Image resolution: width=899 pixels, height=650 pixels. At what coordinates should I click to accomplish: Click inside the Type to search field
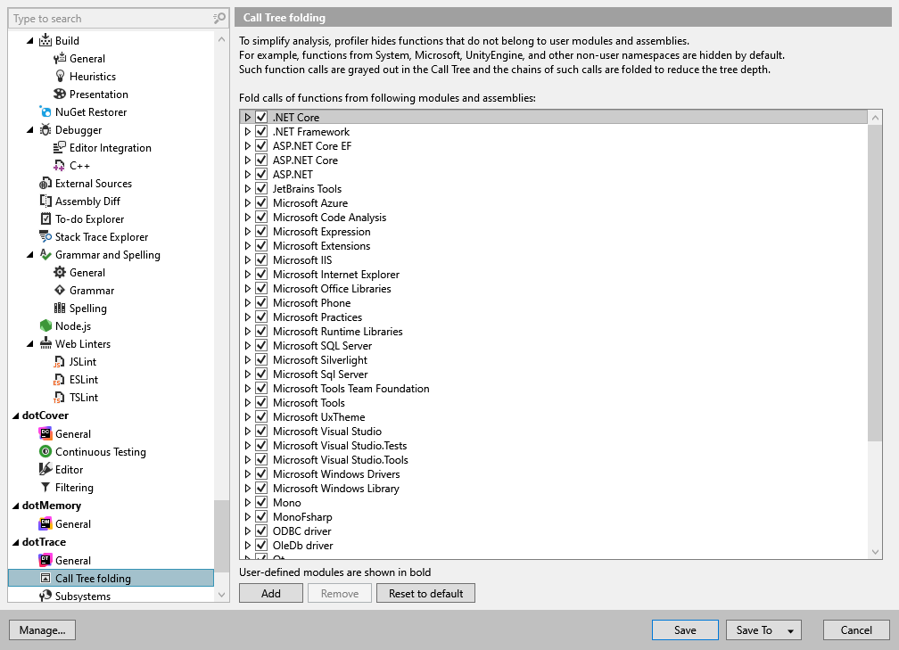(x=111, y=19)
